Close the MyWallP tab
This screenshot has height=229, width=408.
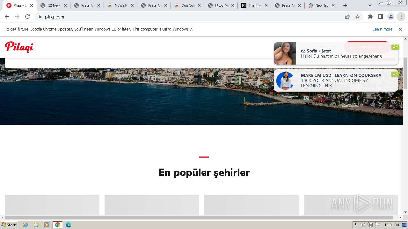pyautogui.click(x=132, y=5)
